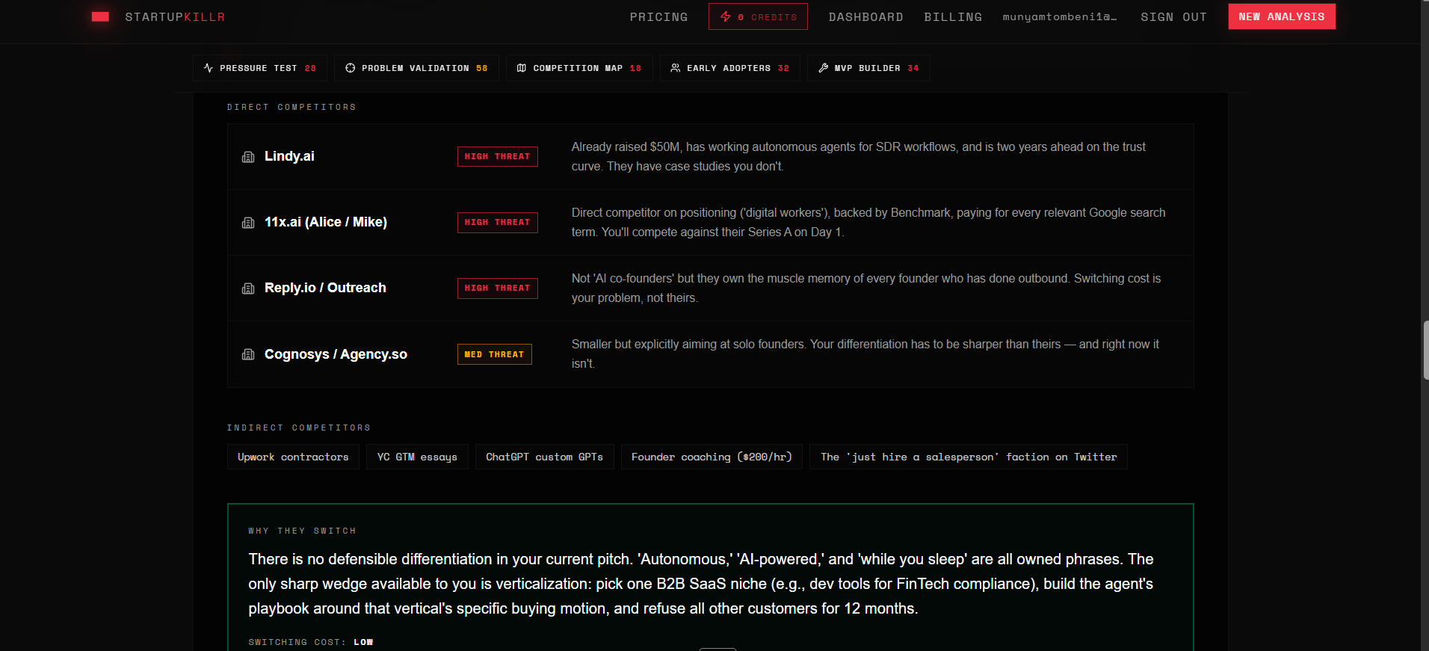Click the Competition Map icon
Screen dimensions: 1429x651
click(522, 68)
